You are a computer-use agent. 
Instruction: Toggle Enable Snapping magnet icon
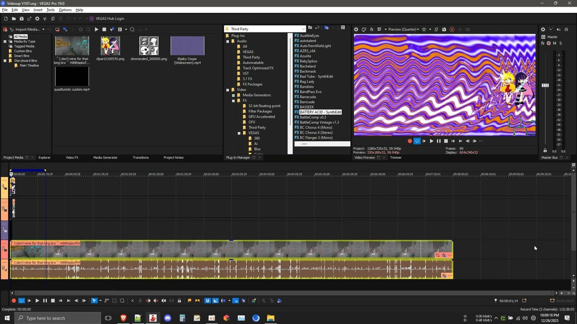[207, 301]
